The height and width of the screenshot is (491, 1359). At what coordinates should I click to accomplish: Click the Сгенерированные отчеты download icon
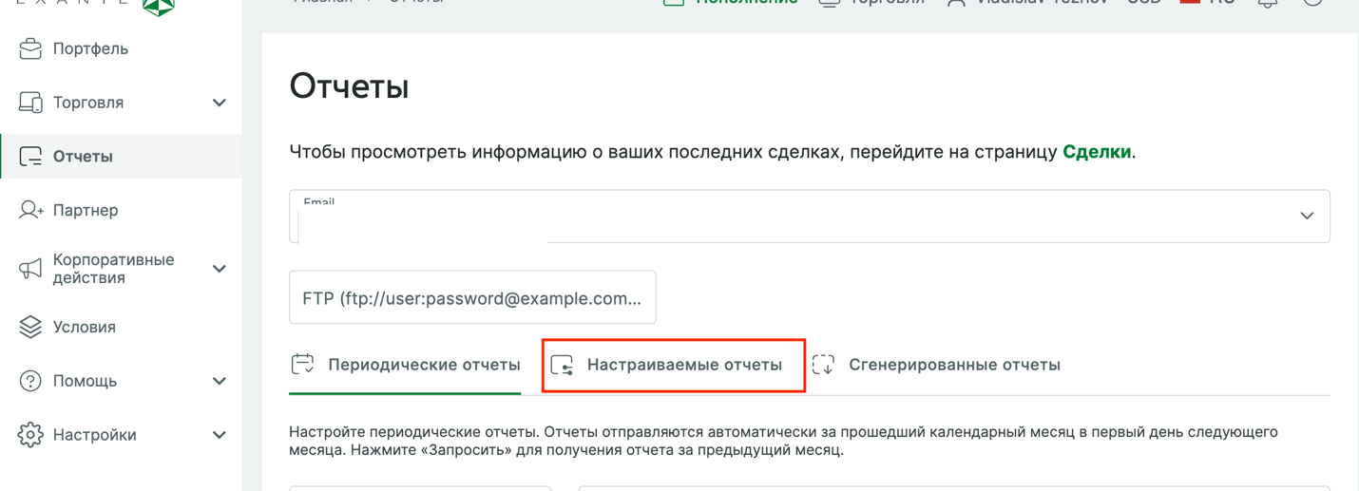823,365
